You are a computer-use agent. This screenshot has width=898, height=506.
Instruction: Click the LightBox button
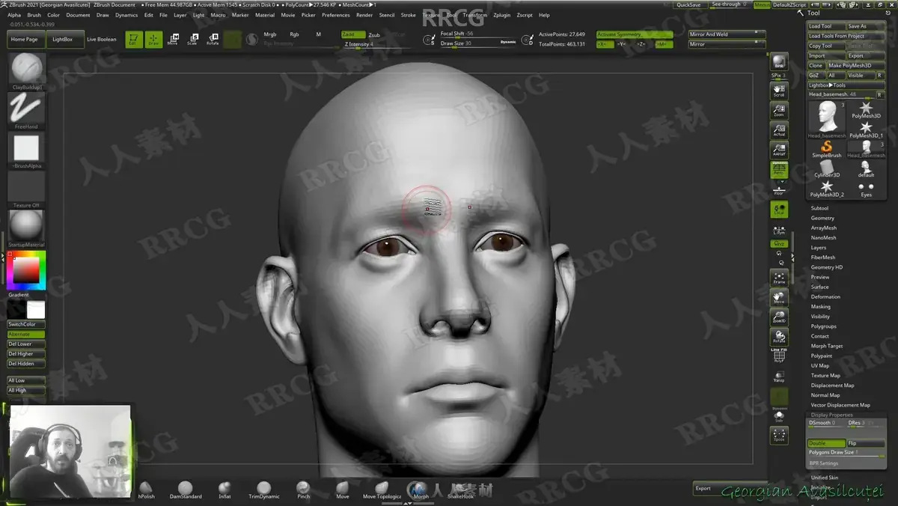click(64, 40)
